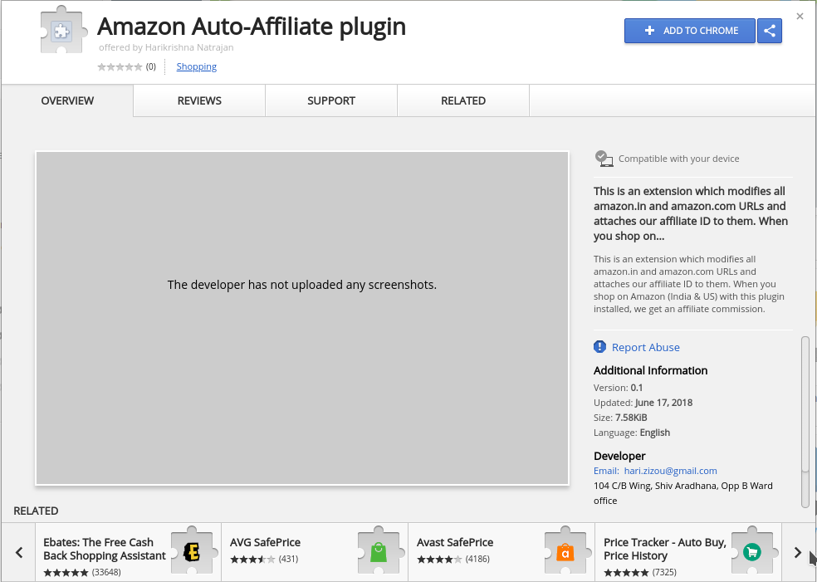This screenshot has height=582, width=817.
Task: Click the compatible device checkmark icon
Action: (x=604, y=159)
